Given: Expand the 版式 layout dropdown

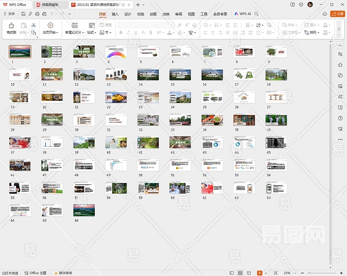Looking at the screenshot, I should [x=92, y=33].
